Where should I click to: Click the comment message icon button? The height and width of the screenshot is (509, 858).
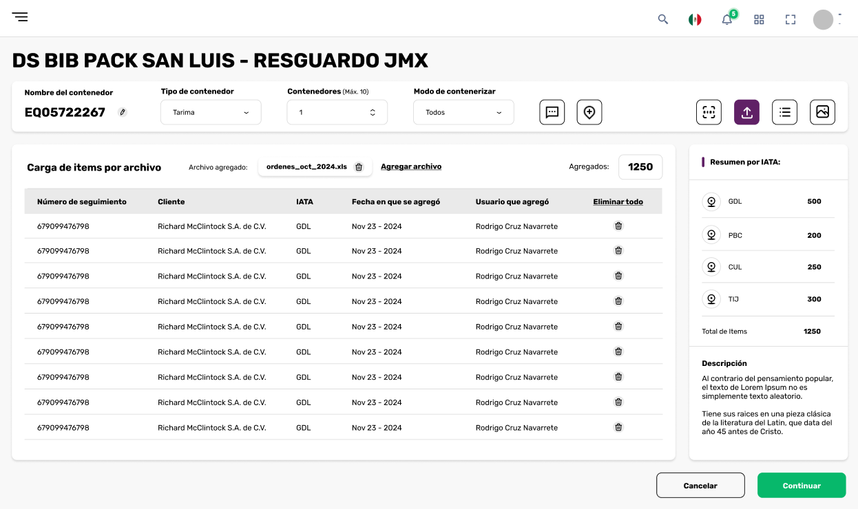(x=552, y=112)
